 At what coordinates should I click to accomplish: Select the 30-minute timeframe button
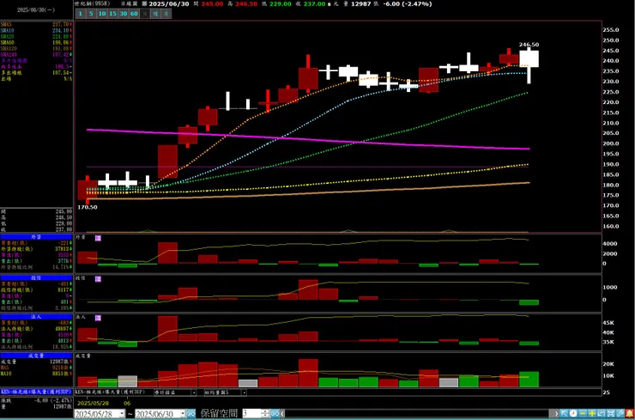pyautogui.click(x=124, y=14)
